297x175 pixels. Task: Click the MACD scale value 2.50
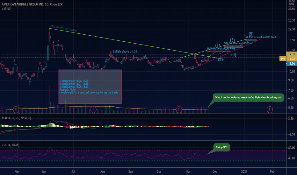coord(291,119)
